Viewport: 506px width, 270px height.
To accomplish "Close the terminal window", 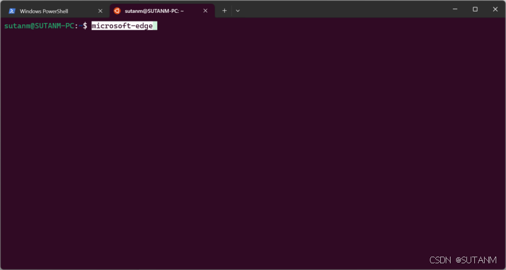I will (x=495, y=9).
